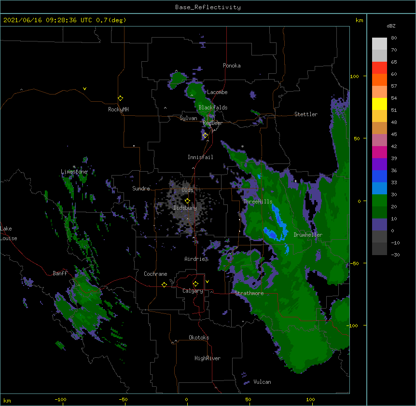Select the indigo 0-10 dBZ legend swatch
The height and width of the screenshot is (406, 416).
coord(379,225)
